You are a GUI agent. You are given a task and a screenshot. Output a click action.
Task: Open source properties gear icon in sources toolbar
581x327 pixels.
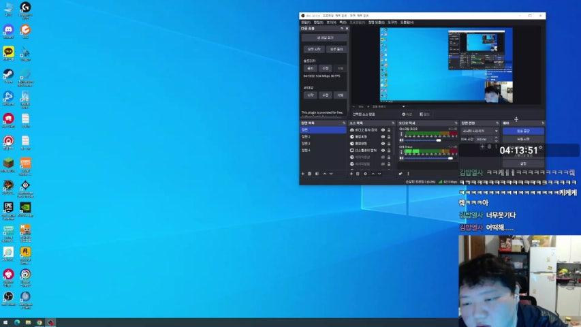coord(365,174)
